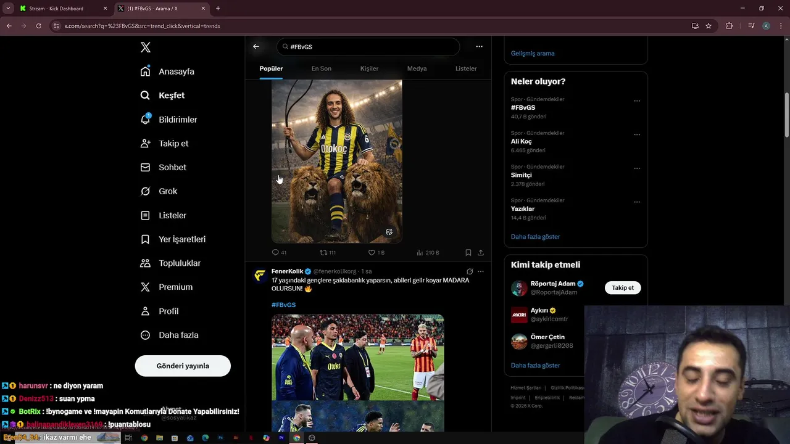
Task: Click #FBvGS search input field
Action: click(368, 47)
